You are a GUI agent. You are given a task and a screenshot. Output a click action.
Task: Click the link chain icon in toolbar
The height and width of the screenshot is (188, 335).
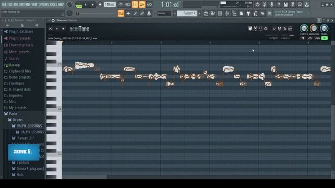pyautogui.click(x=142, y=14)
